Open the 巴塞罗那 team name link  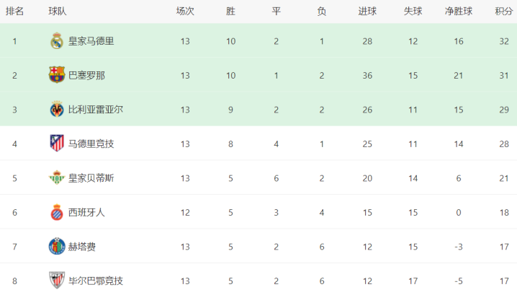(x=86, y=75)
